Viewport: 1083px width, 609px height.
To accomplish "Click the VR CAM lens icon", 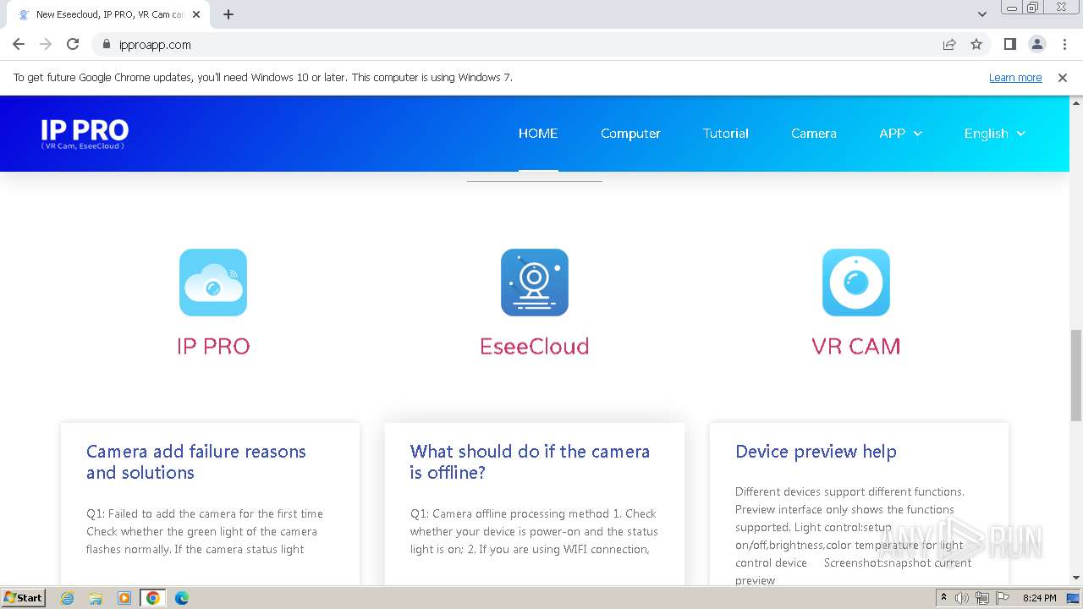I will pos(856,283).
